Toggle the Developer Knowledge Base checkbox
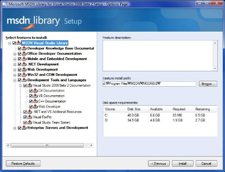The image size is (225, 172). (x=19, y=48)
